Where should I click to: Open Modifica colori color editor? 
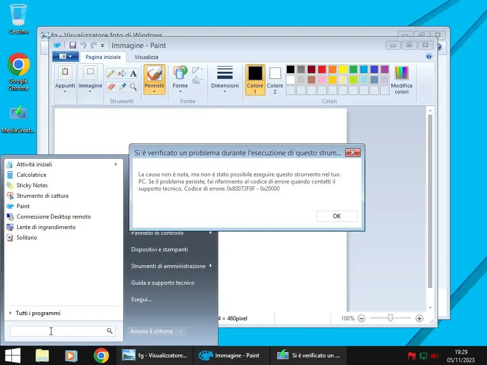[401, 80]
